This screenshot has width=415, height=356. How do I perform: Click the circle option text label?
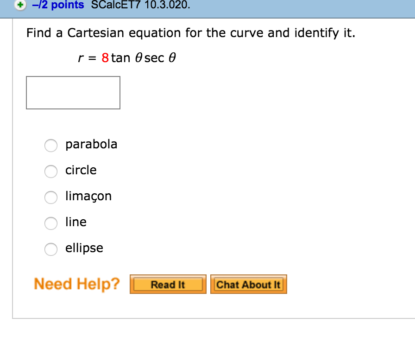point(81,171)
